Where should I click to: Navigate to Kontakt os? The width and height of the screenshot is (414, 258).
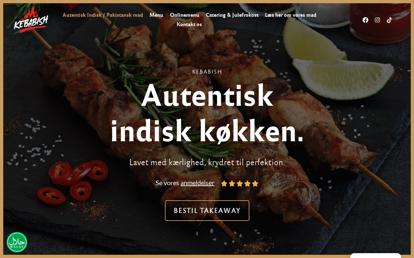(x=189, y=24)
